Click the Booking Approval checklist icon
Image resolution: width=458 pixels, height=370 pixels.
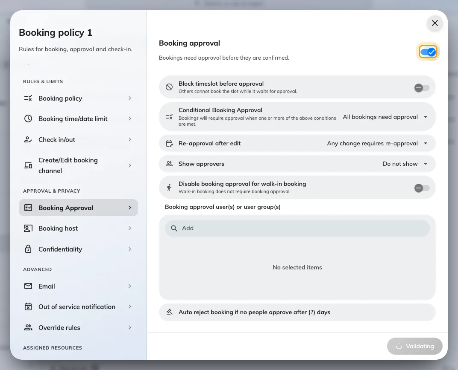pos(28,208)
